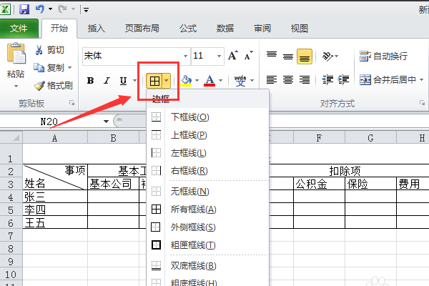The height and width of the screenshot is (286, 429).
Task: Click the Borders grid icon button
Action: click(x=154, y=81)
